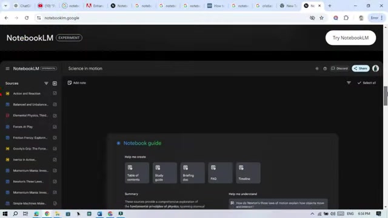This screenshot has width=388, height=218.
Task: Click the filter sources icon
Action: coord(46,84)
